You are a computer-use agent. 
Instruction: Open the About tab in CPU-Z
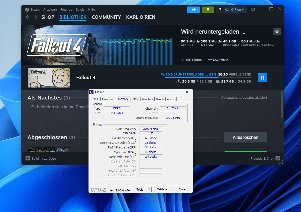171,99
